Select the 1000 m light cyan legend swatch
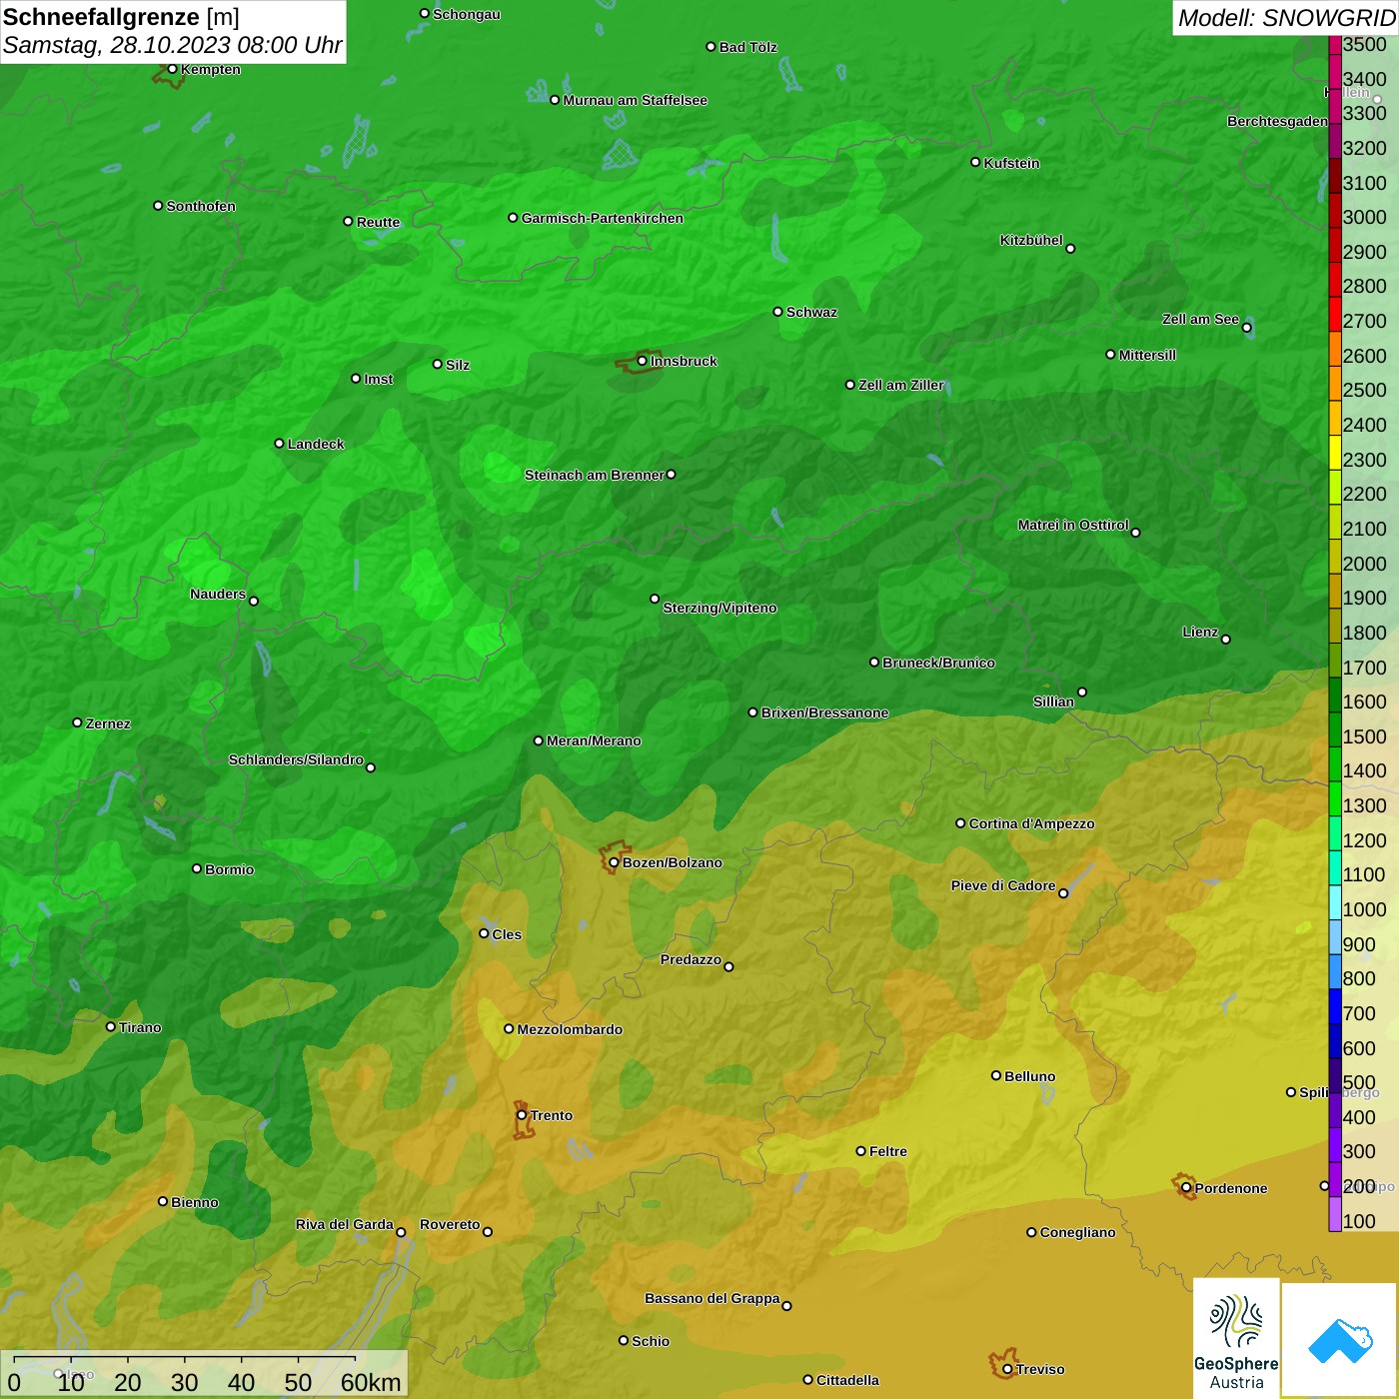Image resolution: width=1399 pixels, height=1399 pixels. pos(1335,902)
